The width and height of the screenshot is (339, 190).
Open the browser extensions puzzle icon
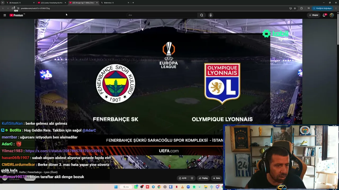point(301,8)
